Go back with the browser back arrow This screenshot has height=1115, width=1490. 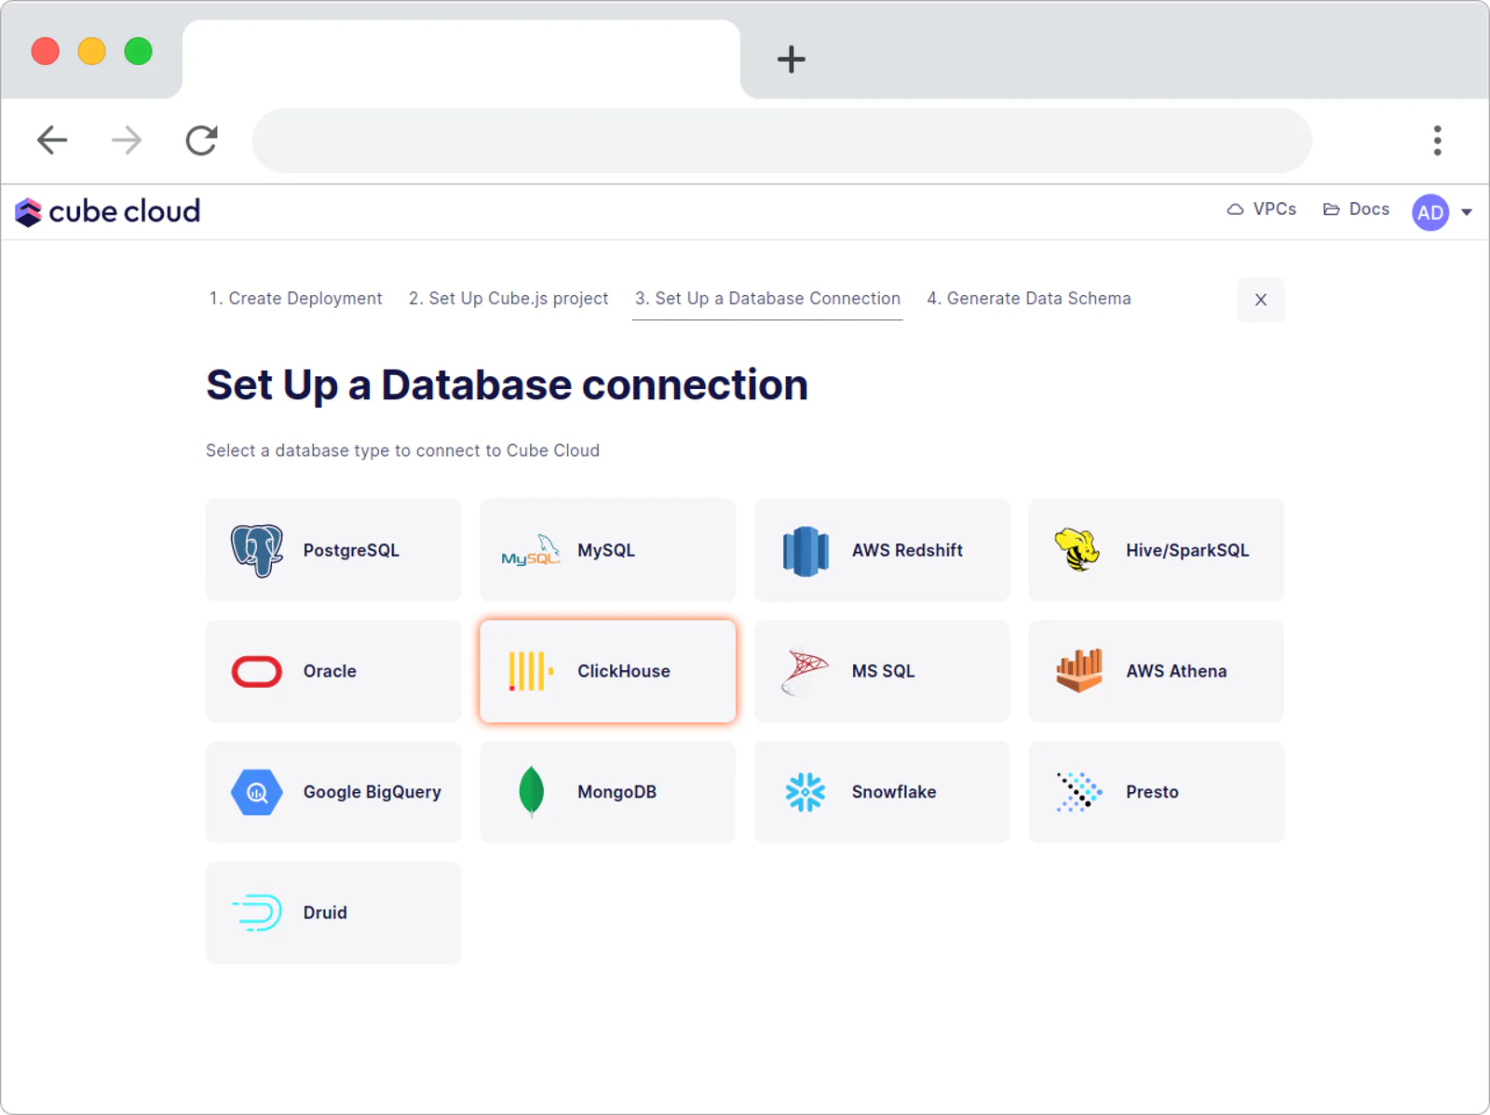[x=52, y=141]
